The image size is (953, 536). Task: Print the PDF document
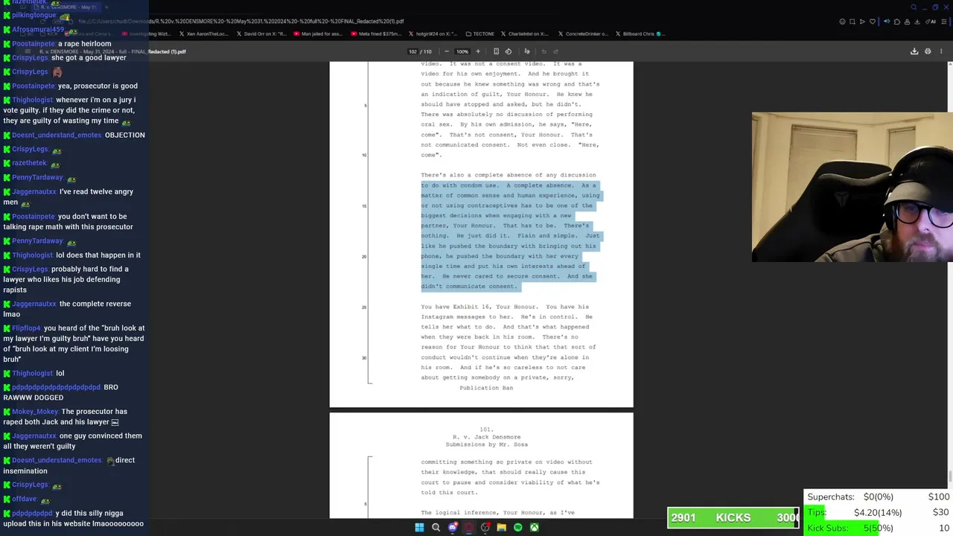pyautogui.click(x=928, y=51)
